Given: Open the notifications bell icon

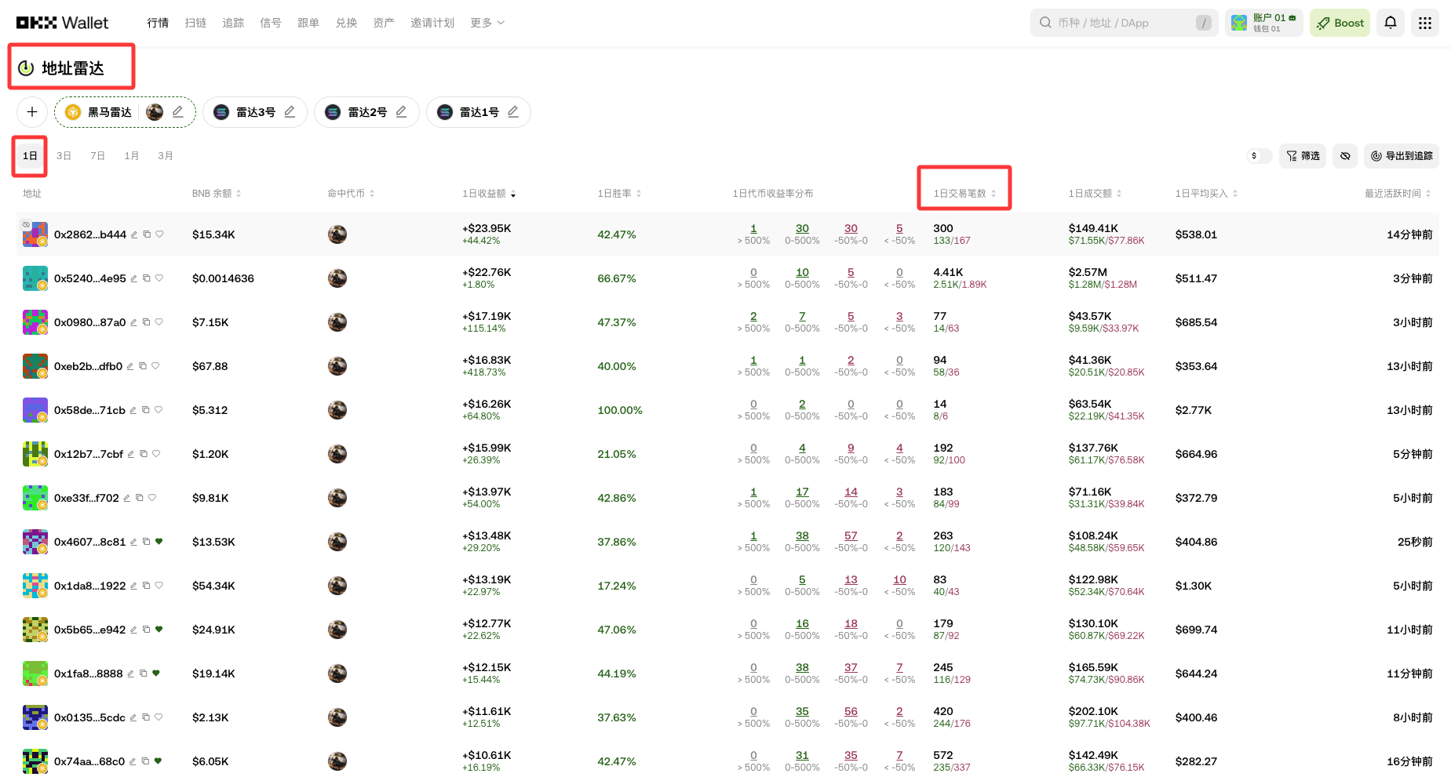Looking at the screenshot, I should pyautogui.click(x=1390, y=22).
